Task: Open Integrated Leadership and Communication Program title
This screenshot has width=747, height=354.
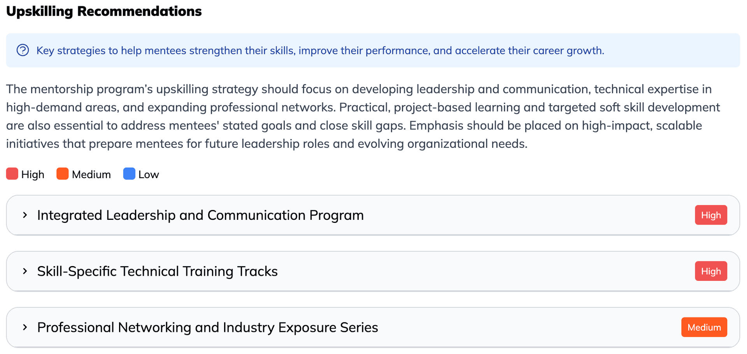Action: [x=200, y=215]
